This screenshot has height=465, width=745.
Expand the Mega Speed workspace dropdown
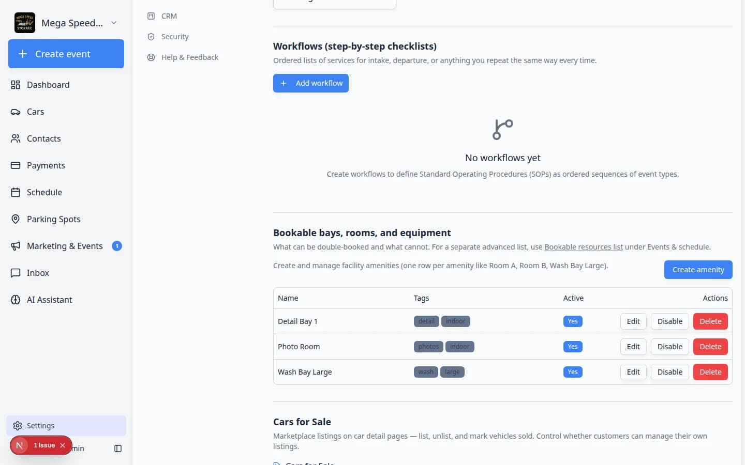click(114, 23)
